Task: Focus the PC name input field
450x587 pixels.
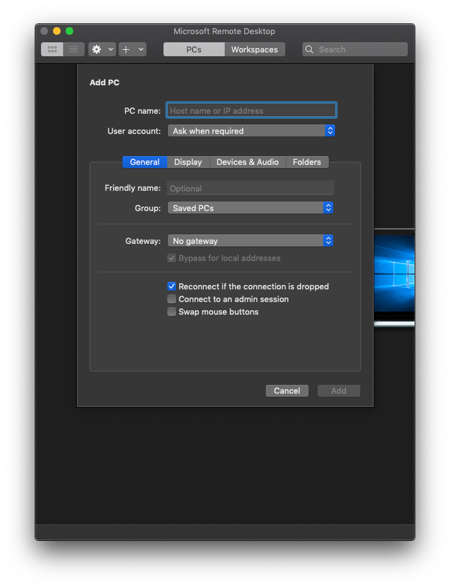Action: click(251, 111)
